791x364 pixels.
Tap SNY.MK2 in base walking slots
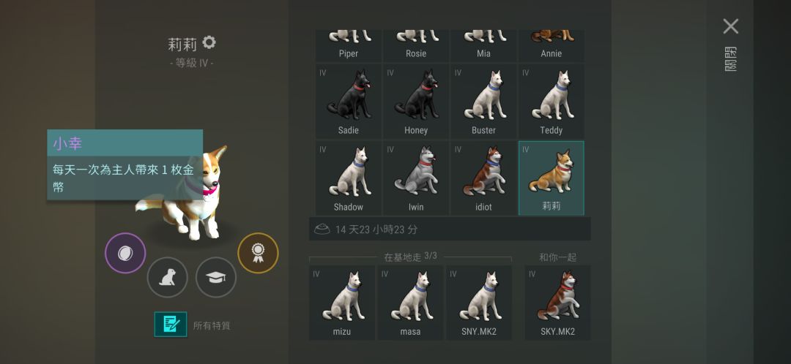pos(479,303)
